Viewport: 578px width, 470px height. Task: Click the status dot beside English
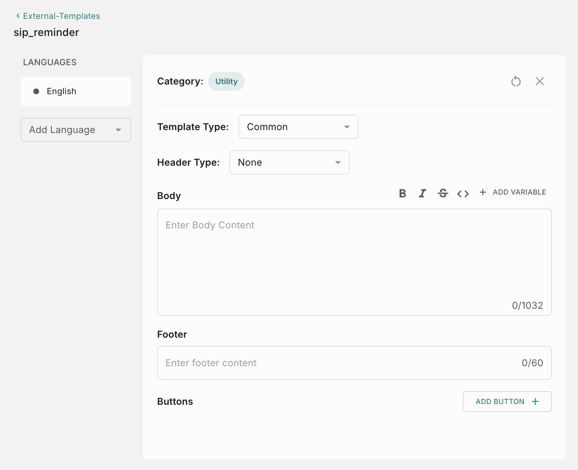coord(36,91)
